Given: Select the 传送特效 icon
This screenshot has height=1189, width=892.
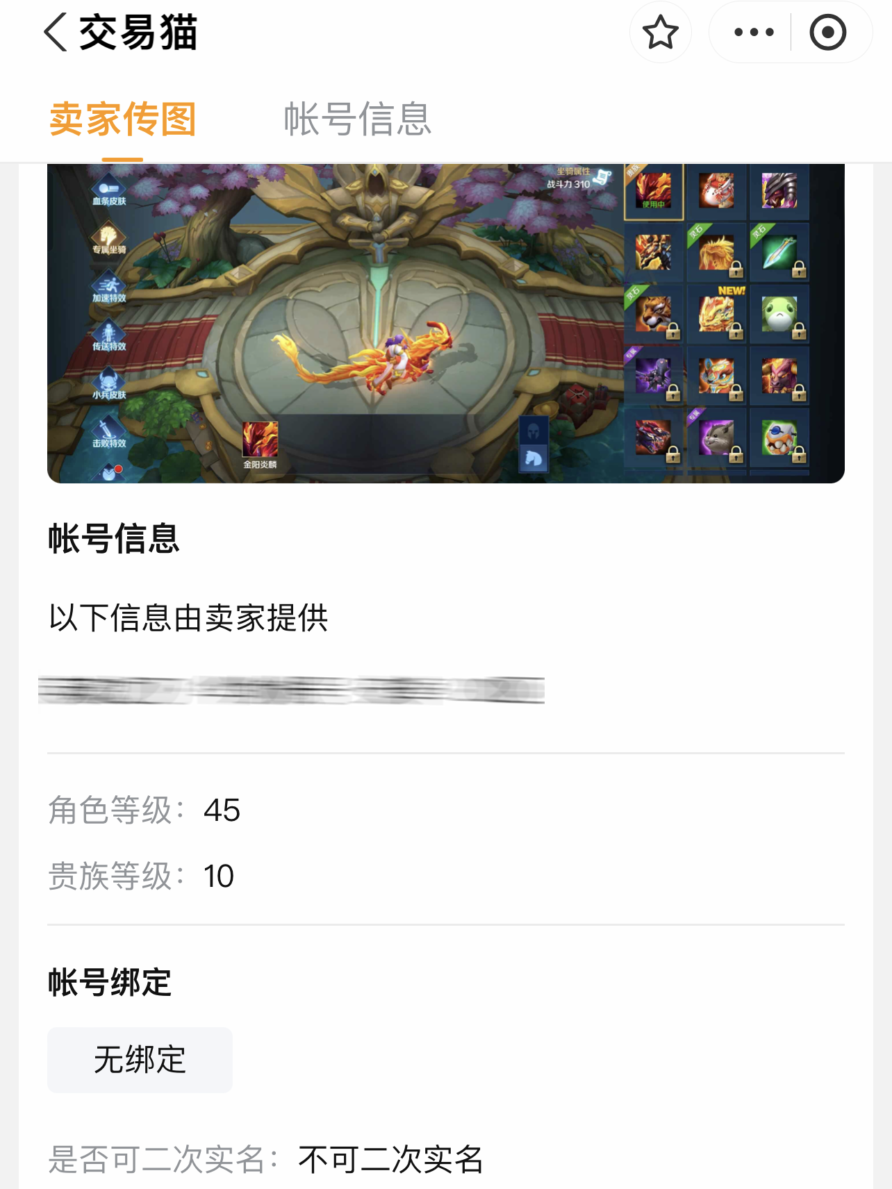Looking at the screenshot, I should coord(109,335).
